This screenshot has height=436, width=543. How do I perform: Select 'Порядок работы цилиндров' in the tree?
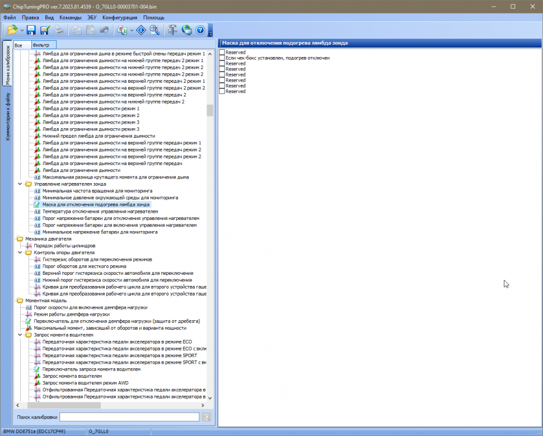point(64,246)
